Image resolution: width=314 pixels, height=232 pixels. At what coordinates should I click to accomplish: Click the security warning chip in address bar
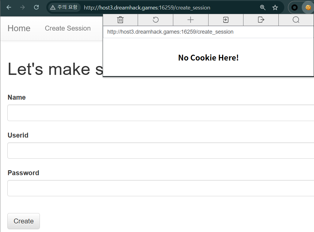pos(64,8)
